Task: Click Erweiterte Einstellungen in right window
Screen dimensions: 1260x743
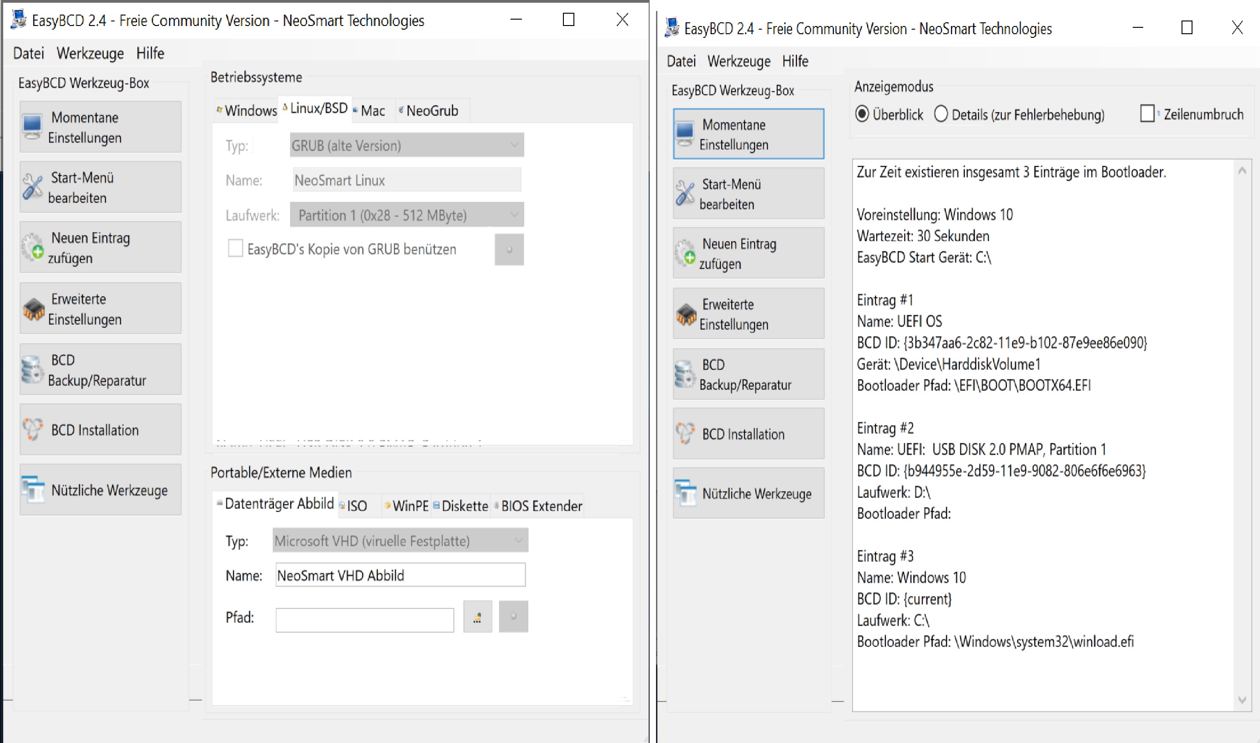Action: pyautogui.click(x=749, y=314)
